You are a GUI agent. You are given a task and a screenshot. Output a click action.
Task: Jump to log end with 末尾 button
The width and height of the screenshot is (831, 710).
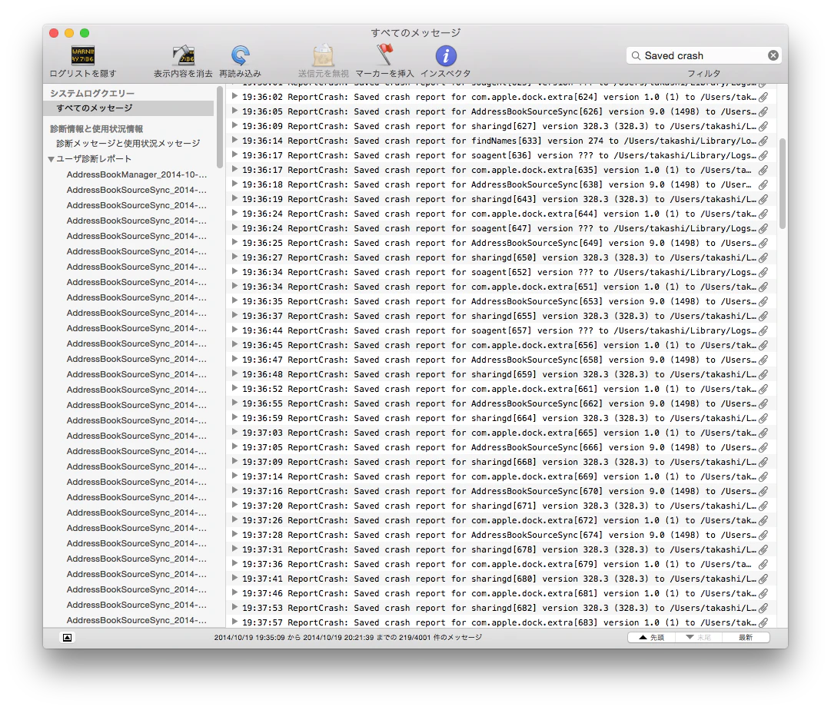(698, 637)
